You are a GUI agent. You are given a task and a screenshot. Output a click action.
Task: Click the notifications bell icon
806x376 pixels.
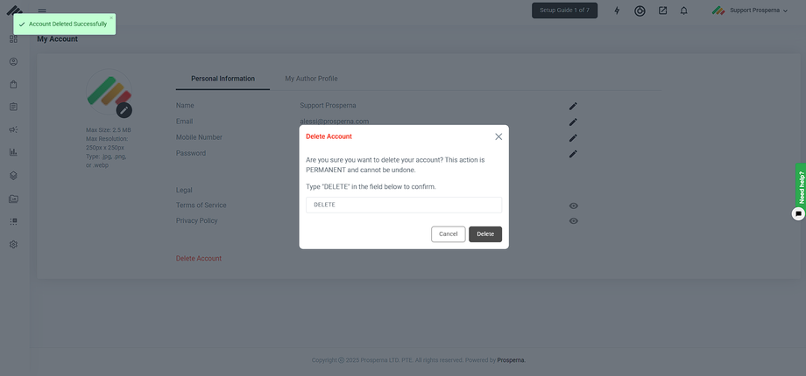click(683, 10)
